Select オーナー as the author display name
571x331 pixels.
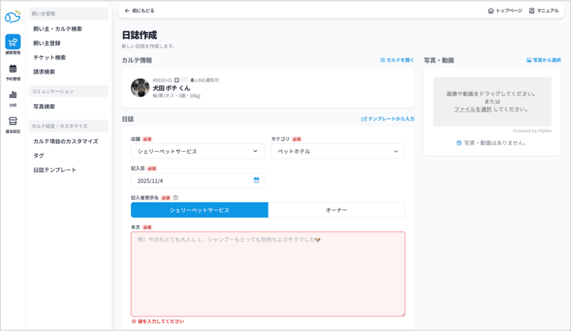point(336,210)
